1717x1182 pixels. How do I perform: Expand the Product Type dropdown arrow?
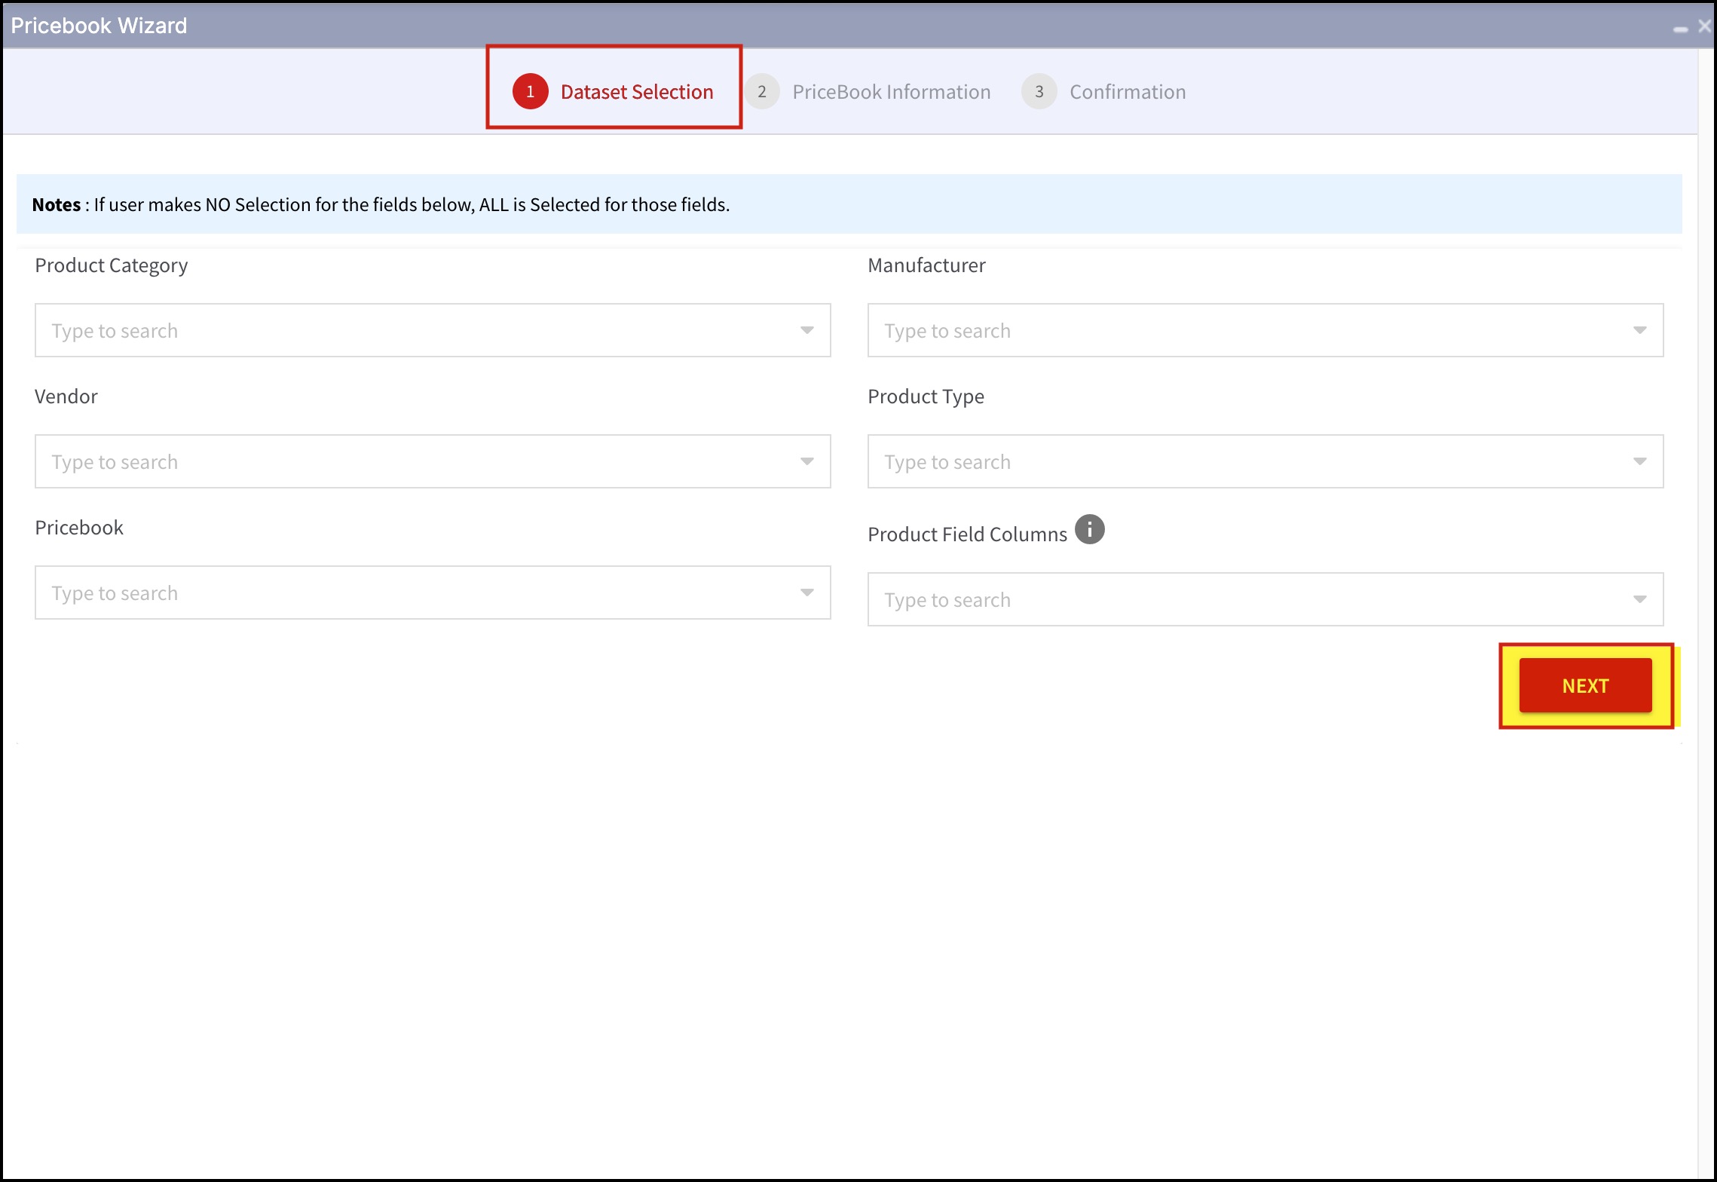coord(1639,461)
